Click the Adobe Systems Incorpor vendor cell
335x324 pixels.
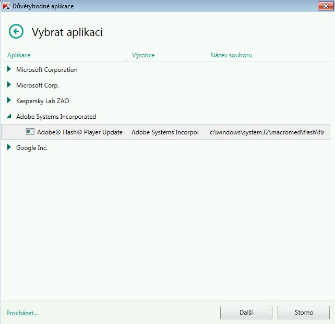[x=165, y=132]
